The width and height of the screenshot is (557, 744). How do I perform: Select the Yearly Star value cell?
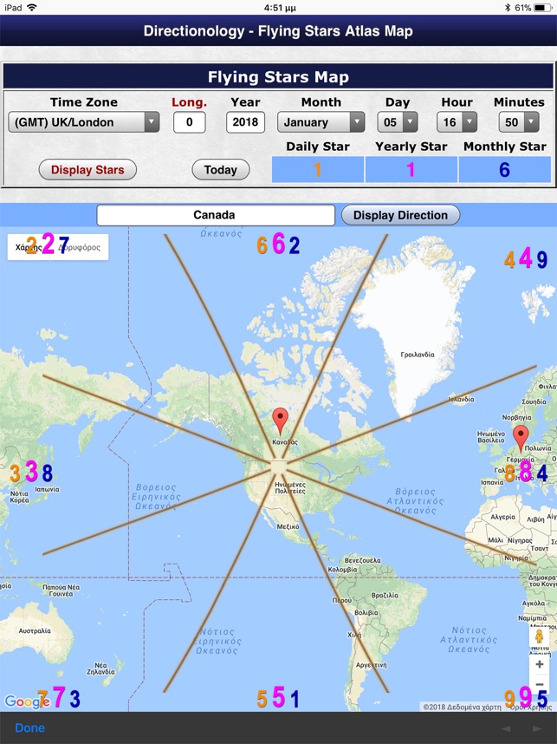click(x=411, y=169)
